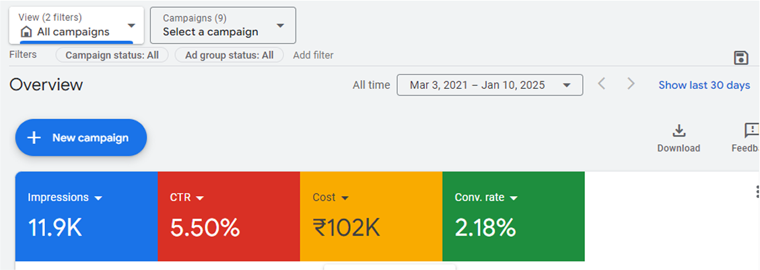Change the CTR metric dropdown arrow

[x=200, y=198]
